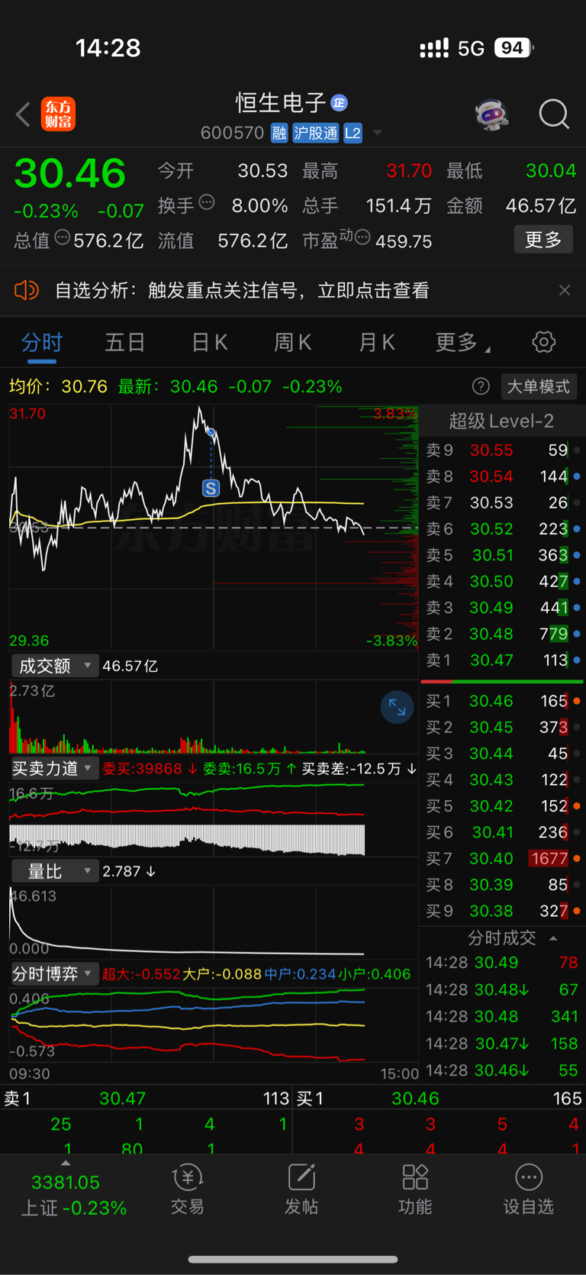Select 买7 order row with 1677
This screenshot has height=1275, width=586.
(503, 859)
